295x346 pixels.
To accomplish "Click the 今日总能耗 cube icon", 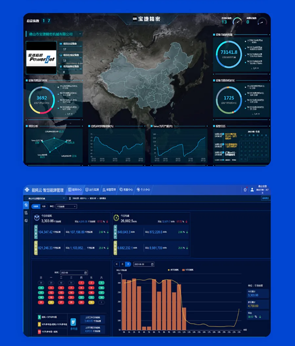I will (37, 217).
